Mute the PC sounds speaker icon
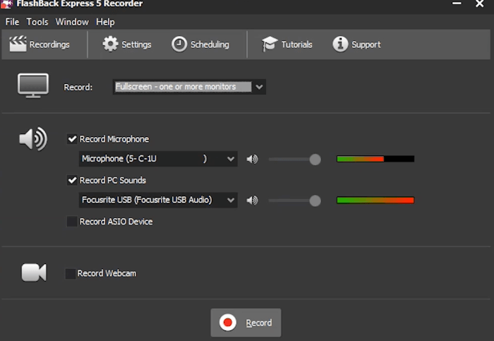Viewport: 494px width, 341px height. 253,201
